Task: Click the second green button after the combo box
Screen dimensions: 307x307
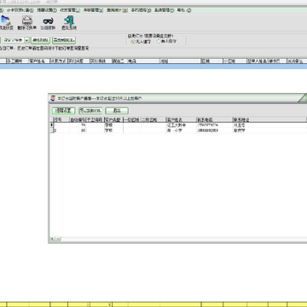Action: [64, 40]
